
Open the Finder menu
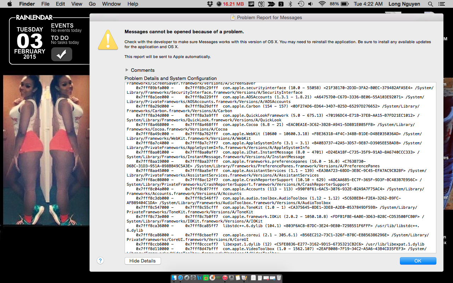point(27,4)
